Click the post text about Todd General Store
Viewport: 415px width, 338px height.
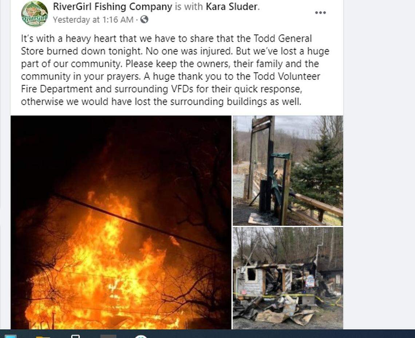(x=175, y=70)
